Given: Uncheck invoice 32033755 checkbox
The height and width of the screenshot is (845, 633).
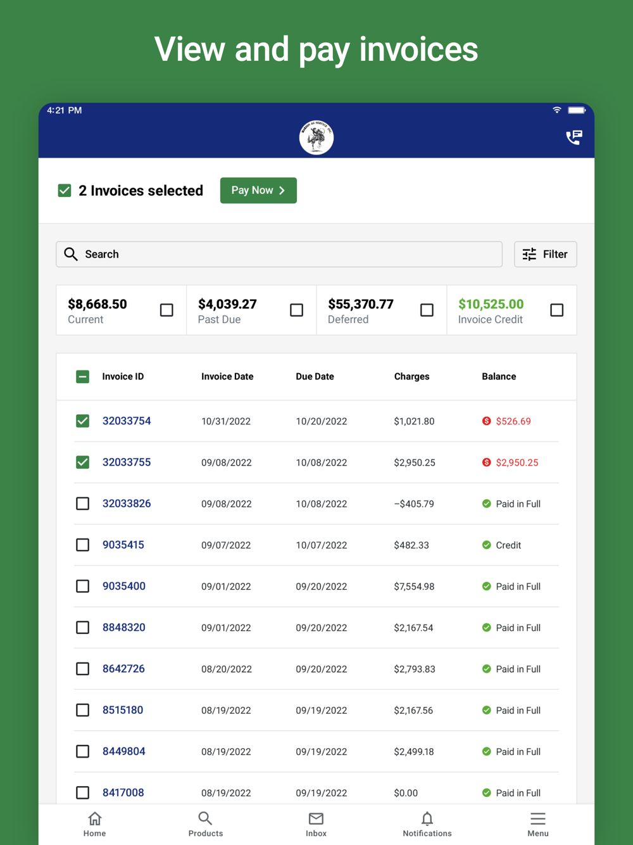Looking at the screenshot, I should tap(82, 462).
